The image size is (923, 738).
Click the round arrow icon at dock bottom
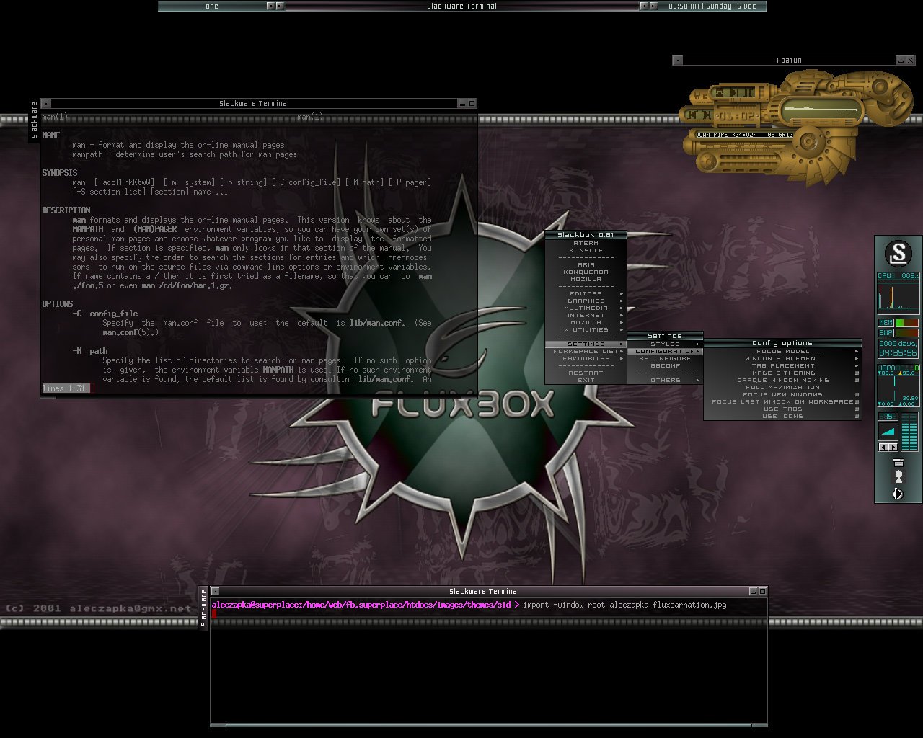click(898, 494)
